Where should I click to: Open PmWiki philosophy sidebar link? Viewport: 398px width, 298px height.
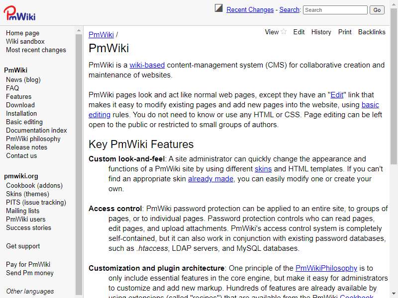click(33, 139)
